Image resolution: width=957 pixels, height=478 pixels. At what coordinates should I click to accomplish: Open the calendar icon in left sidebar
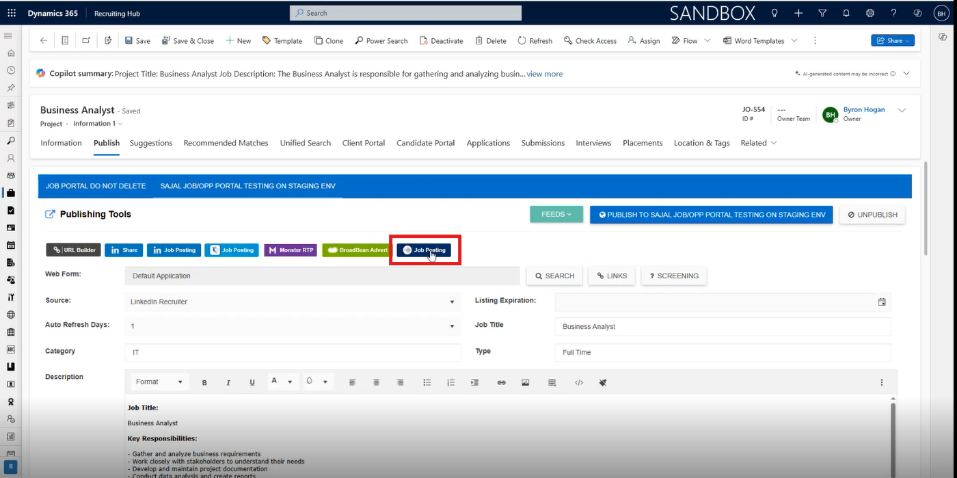[x=10, y=245]
